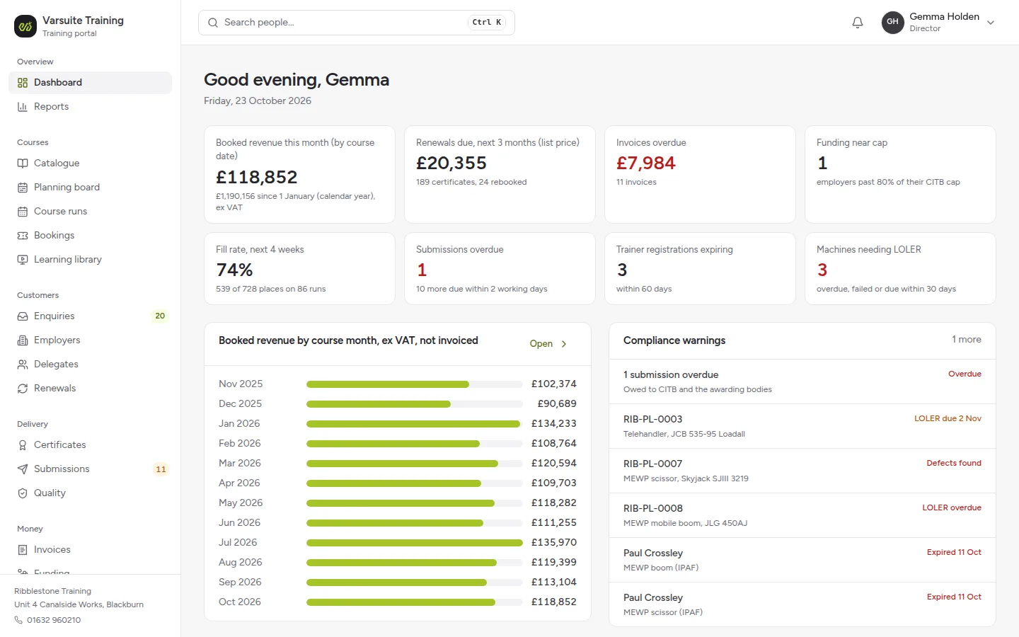The height and width of the screenshot is (637, 1019).
Task: Click the Invoices document icon
Action: 23,550
